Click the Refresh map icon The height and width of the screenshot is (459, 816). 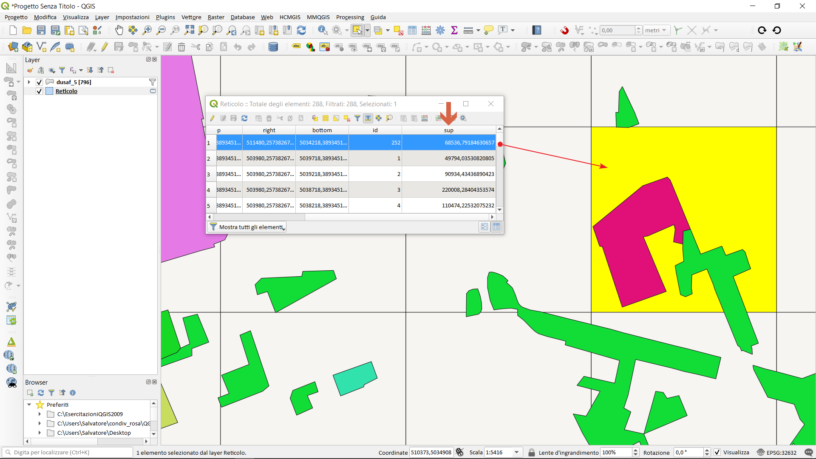pos(301,30)
